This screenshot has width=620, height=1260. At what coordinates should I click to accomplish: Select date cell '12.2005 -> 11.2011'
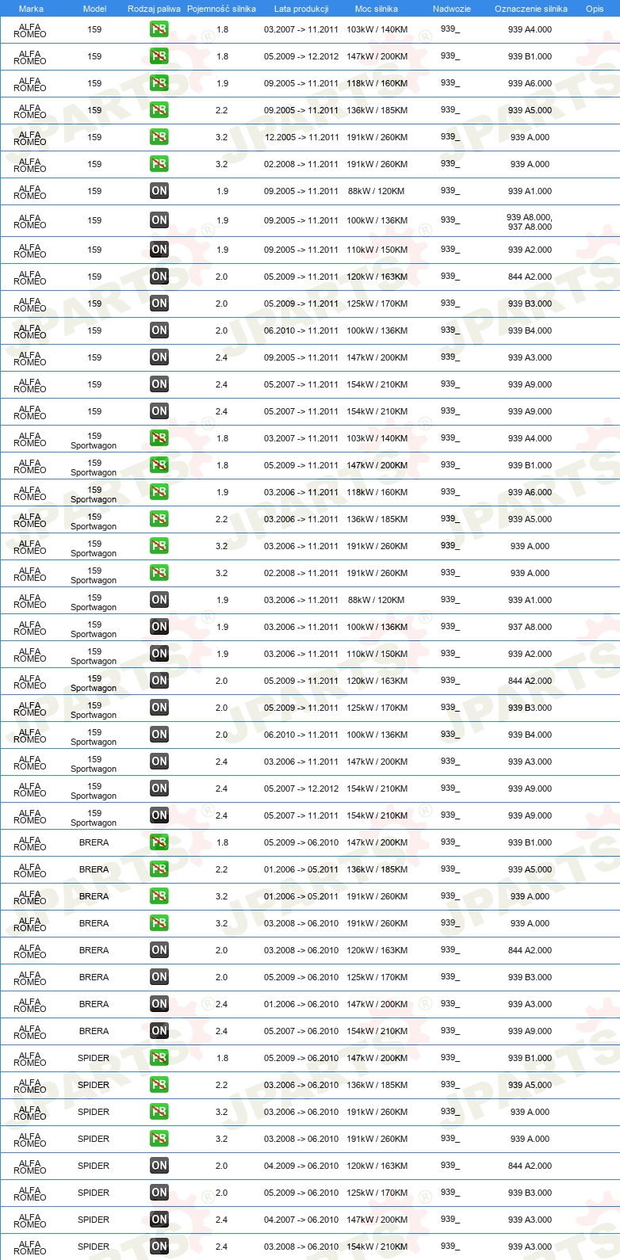click(301, 137)
